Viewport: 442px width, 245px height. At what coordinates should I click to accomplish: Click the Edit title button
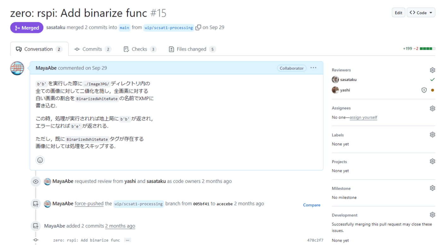click(x=398, y=13)
